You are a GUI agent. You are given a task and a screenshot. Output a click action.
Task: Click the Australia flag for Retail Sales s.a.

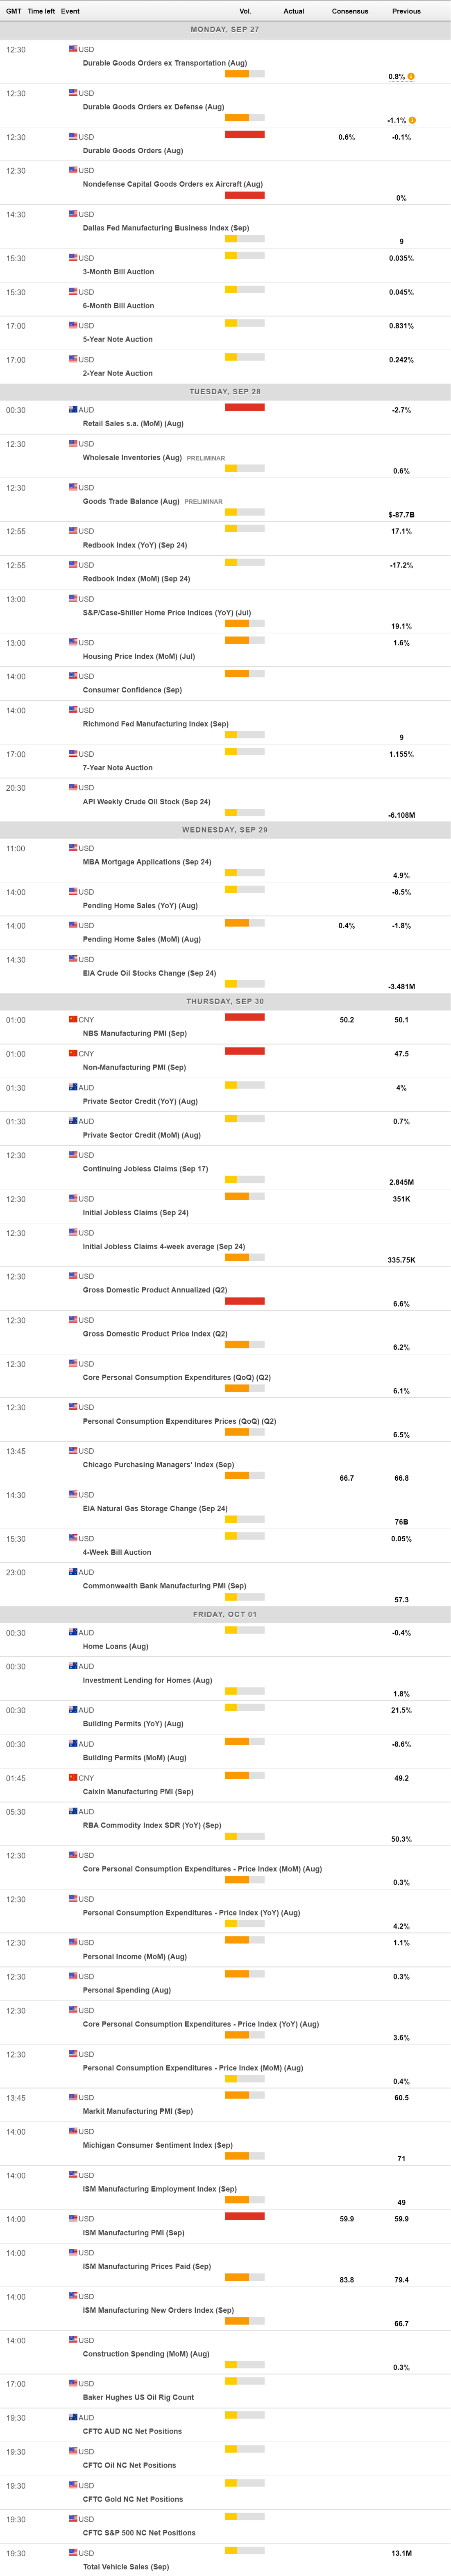[x=73, y=410]
